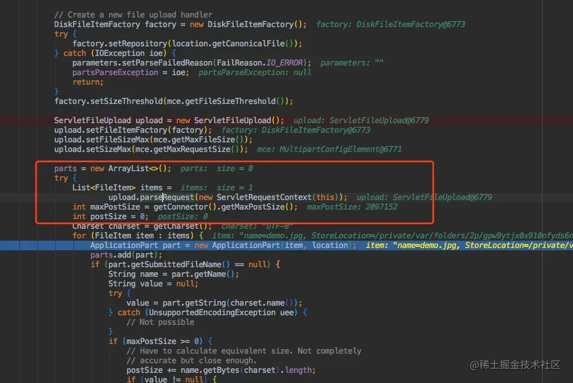The image size is (573, 383).
Task: Click "parameters.setParseFailedReason" call
Action: (x=142, y=63)
